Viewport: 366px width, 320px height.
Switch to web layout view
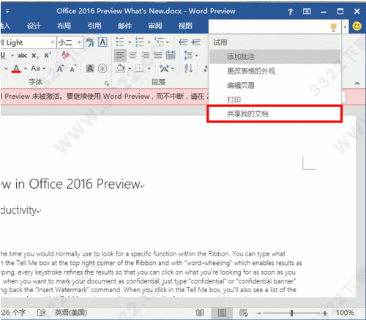coord(244,313)
